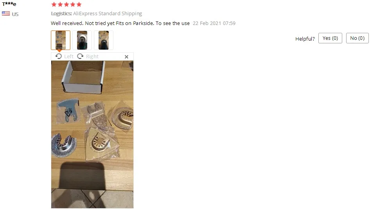This screenshot has width=370, height=209.
Task: Click the rotate Right arrow icon
Action: (81, 56)
